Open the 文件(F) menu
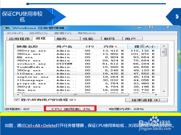Viewport: 181px width, 135px height. pyautogui.click(x=15, y=33)
